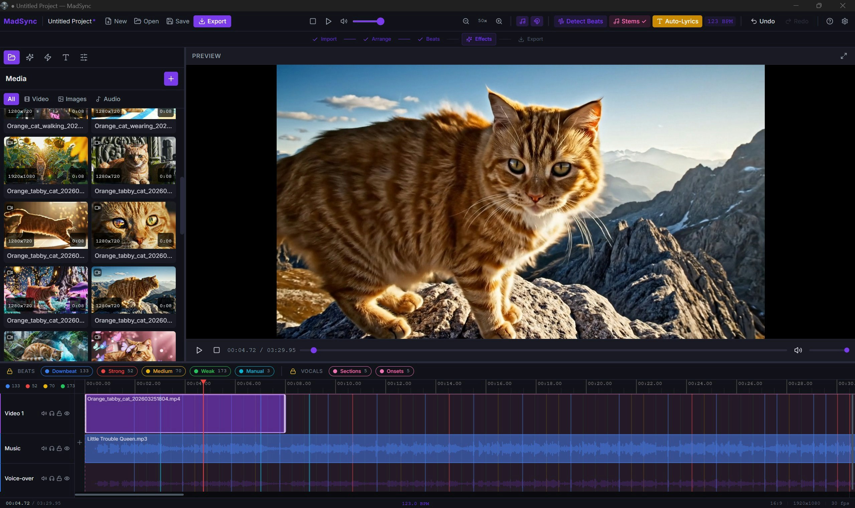This screenshot has width=855, height=508.
Task: Open the Auto-Lyrics feature
Action: (676, 21)
